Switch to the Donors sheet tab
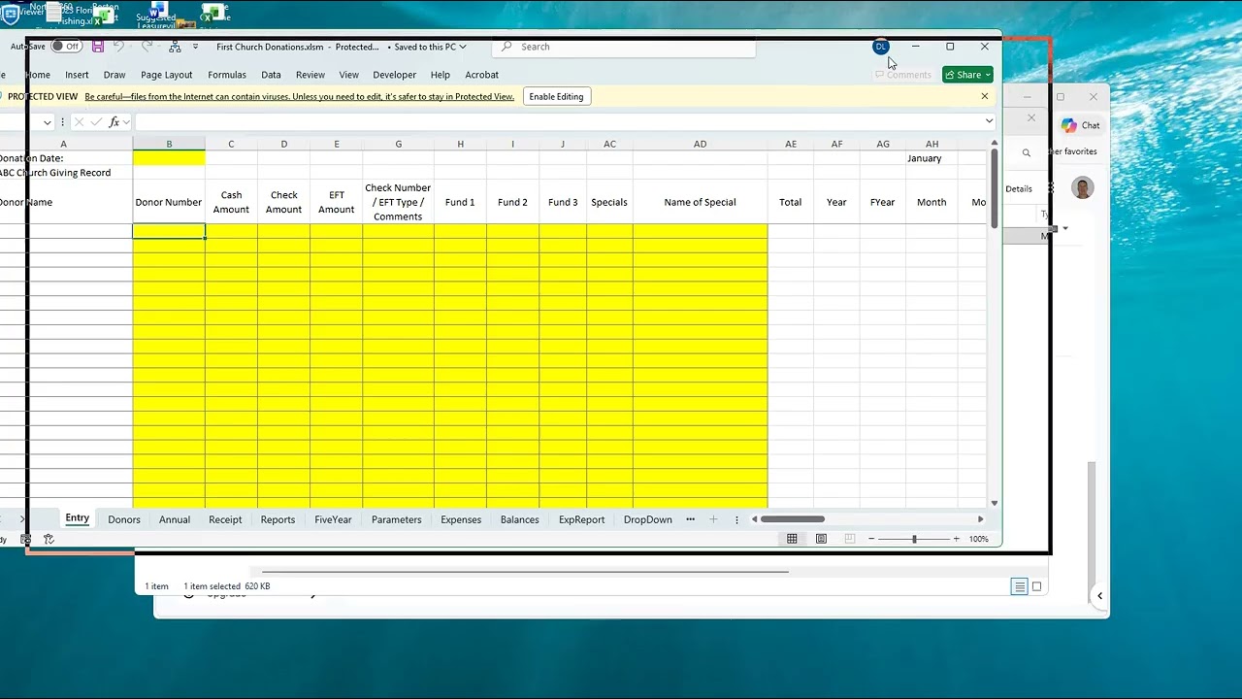This screenshot has height=699, width=1242. coord(124,519)
